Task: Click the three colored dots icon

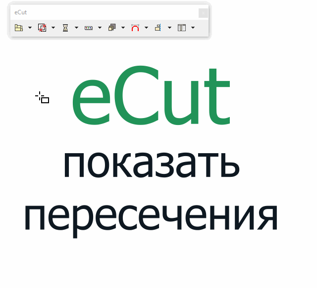Action: pyautogui.click(x=89, y=28)
